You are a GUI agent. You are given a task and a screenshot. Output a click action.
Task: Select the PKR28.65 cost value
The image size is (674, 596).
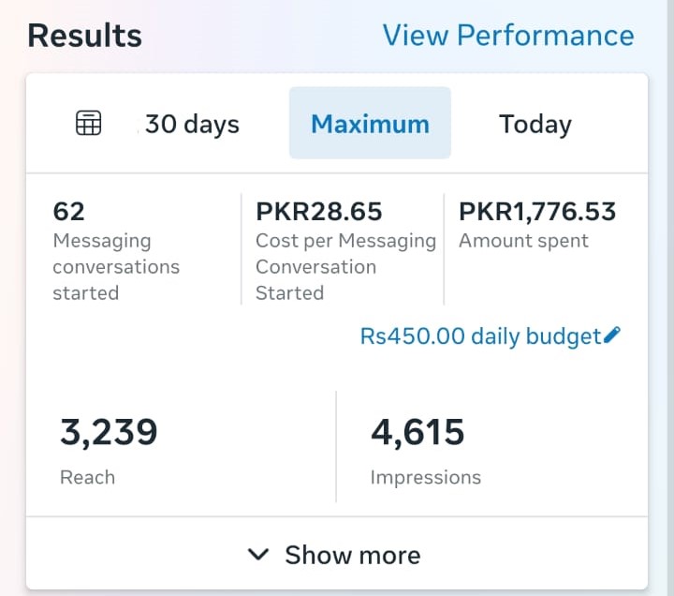coord(318,211)
